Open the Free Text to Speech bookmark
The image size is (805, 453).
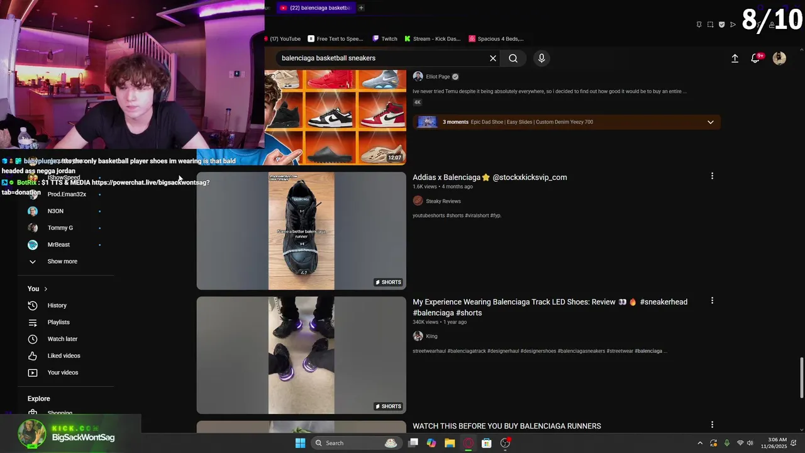click(336, 38)
